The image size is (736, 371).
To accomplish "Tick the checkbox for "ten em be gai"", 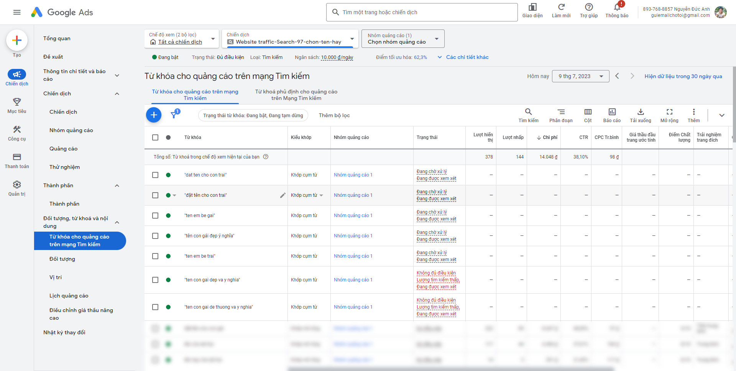I will coord(155,216).
